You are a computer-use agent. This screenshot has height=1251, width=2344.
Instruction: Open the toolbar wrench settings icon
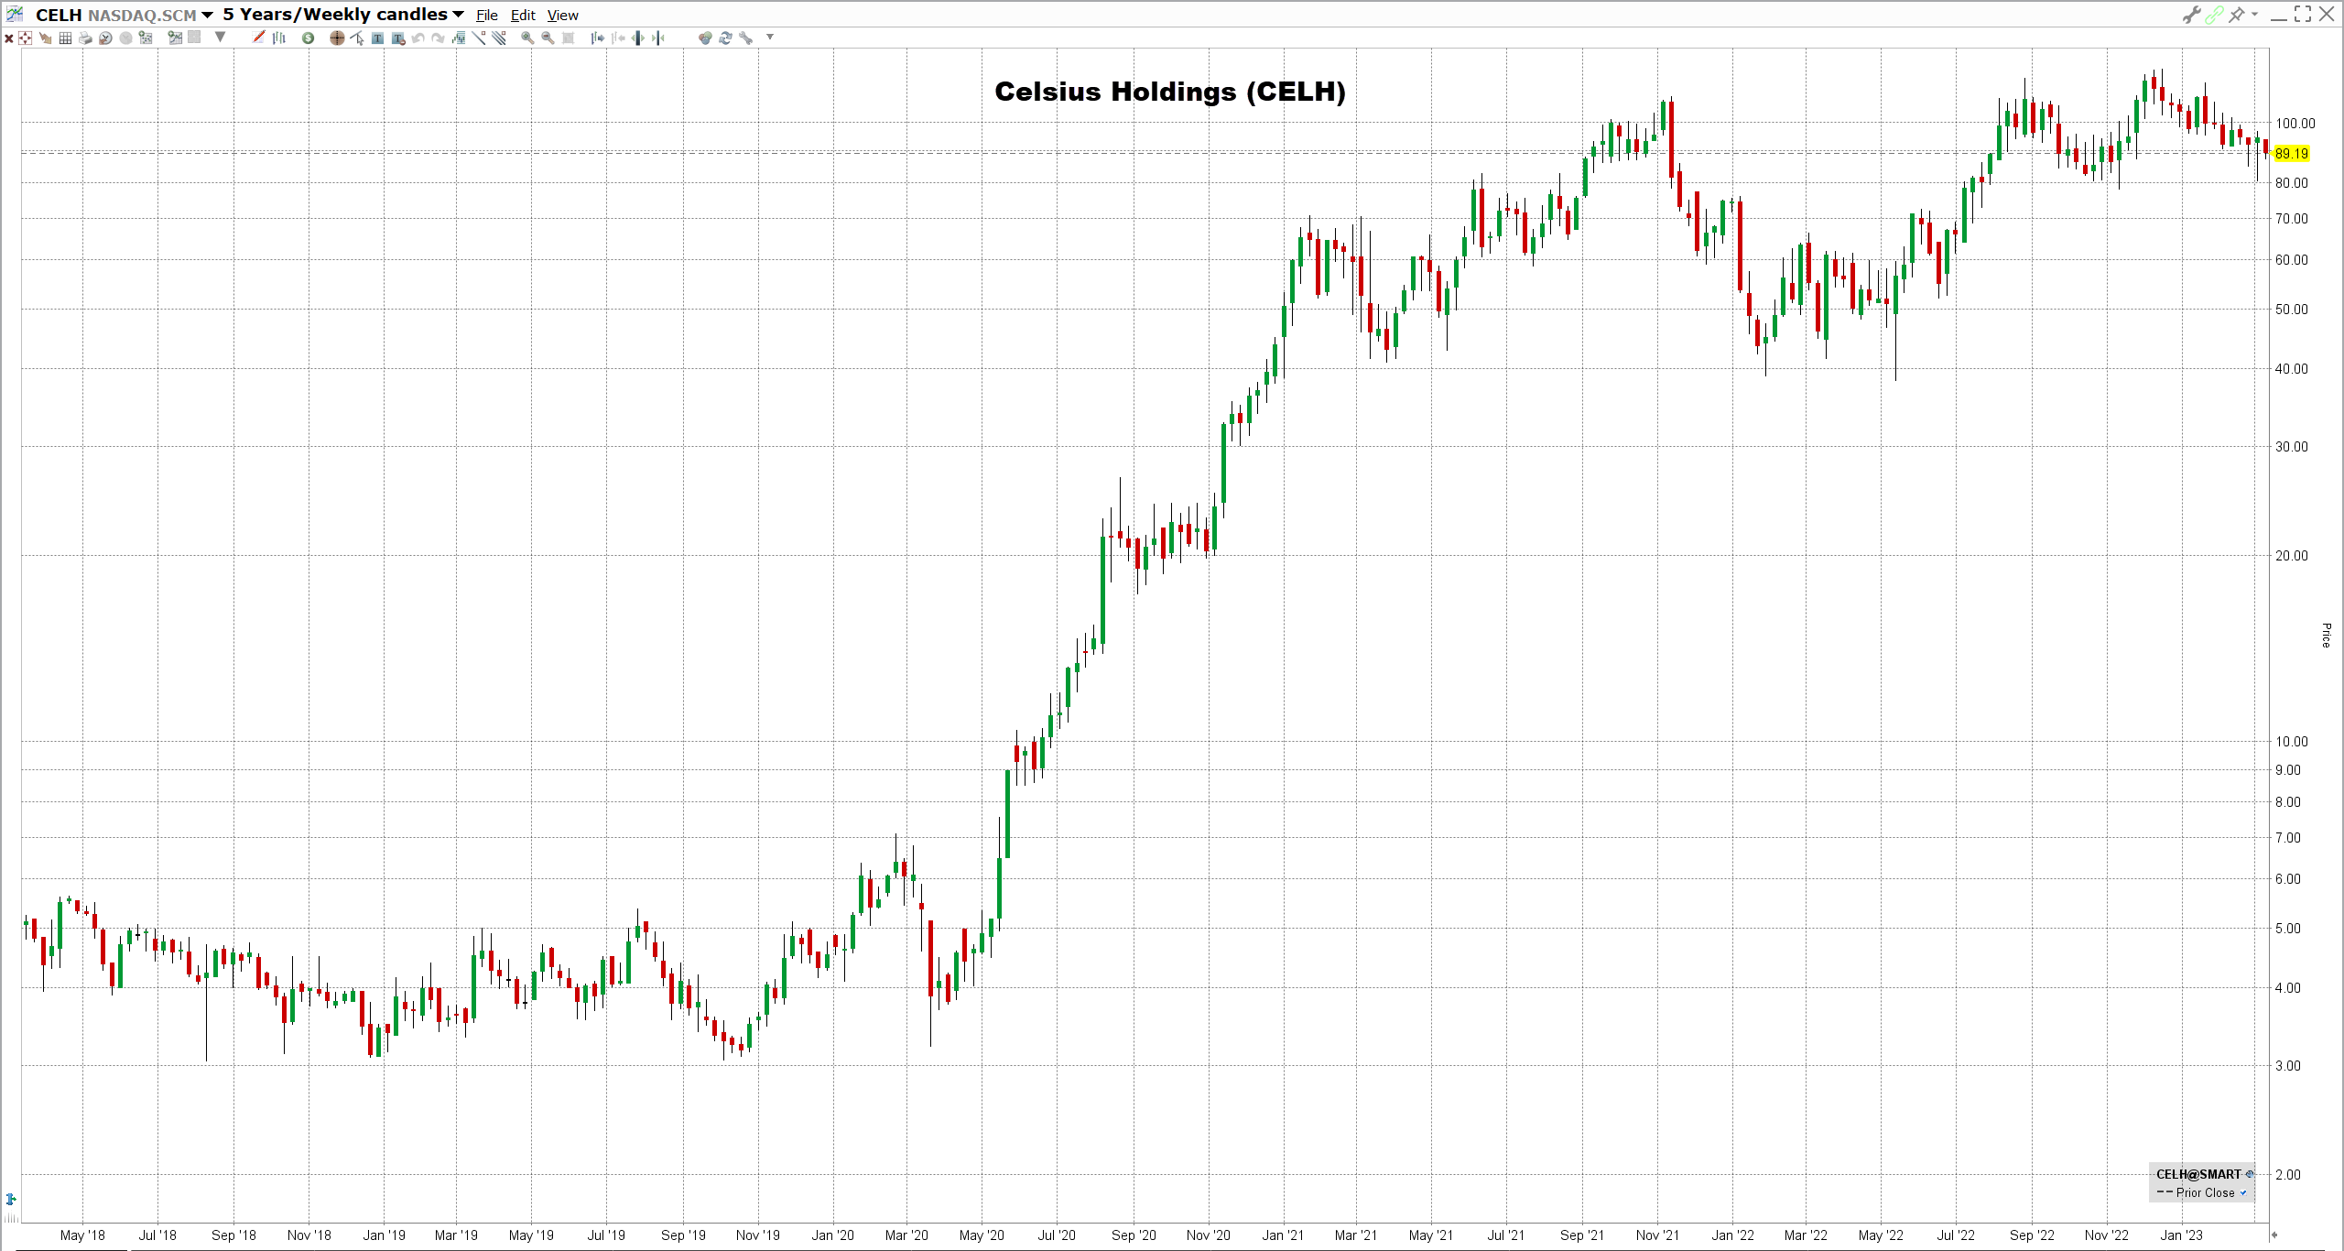746,38
